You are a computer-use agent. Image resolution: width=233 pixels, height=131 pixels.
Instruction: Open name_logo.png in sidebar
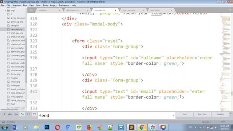click(x=18, y=100)
